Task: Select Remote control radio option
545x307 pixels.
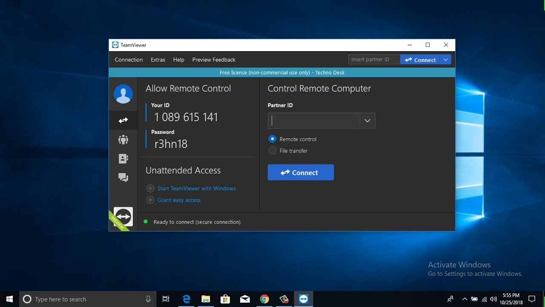Action: click(272, 139)
